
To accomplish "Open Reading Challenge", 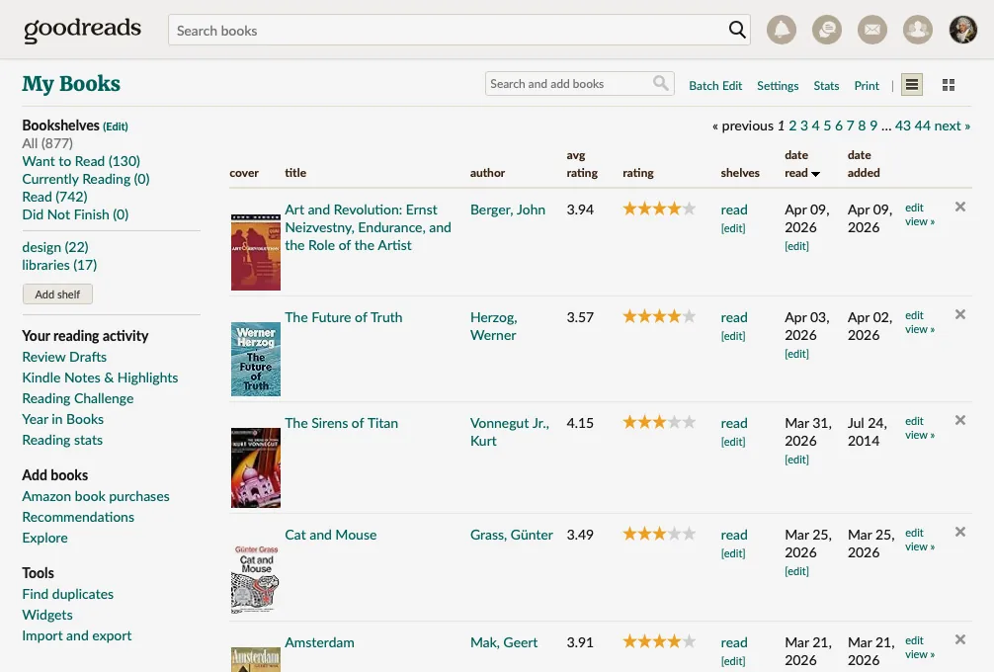I will coord(78,399).
